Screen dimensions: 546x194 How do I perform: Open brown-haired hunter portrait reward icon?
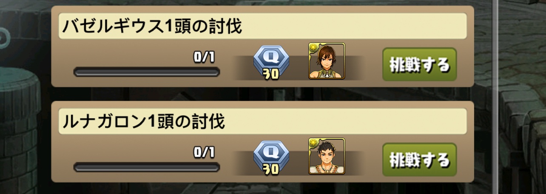click(x=327, y=61)
